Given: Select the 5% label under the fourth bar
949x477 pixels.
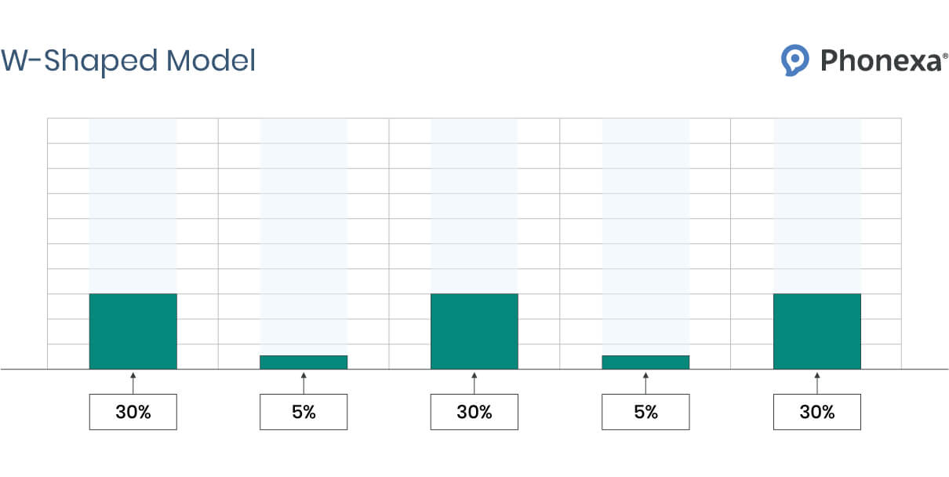Looking at the screenshot, I should (x=645, y=412).
